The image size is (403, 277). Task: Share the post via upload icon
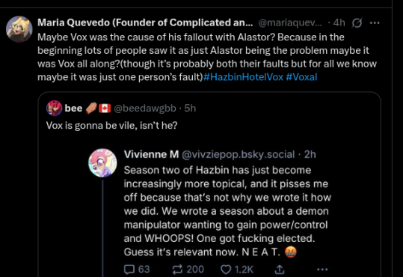pyautogui.click(x=280, y=270)
